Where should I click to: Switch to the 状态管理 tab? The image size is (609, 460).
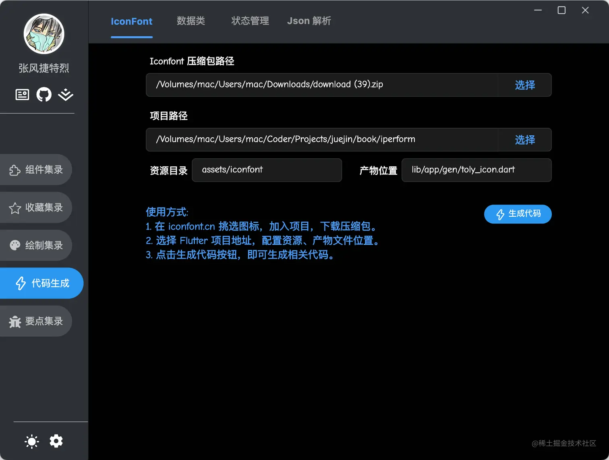point(250,21)
